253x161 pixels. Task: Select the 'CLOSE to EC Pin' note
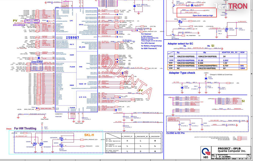pos(175,133)
